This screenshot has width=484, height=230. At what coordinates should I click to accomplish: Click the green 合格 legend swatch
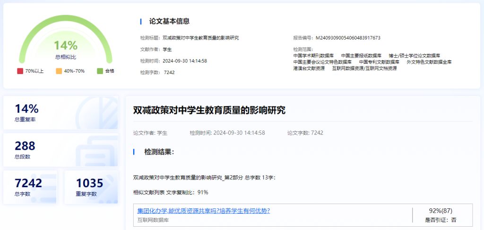point(100,71)
